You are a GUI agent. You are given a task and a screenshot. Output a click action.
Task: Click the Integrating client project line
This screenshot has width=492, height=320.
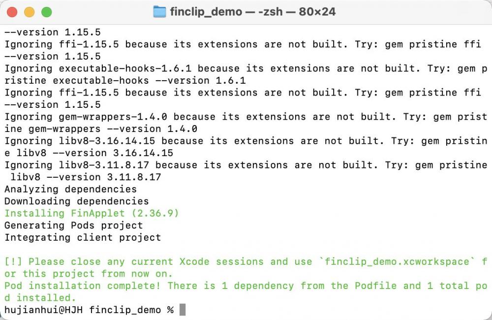[83, 237]
